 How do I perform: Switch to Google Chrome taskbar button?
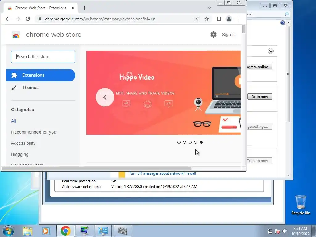coord(65,231)
